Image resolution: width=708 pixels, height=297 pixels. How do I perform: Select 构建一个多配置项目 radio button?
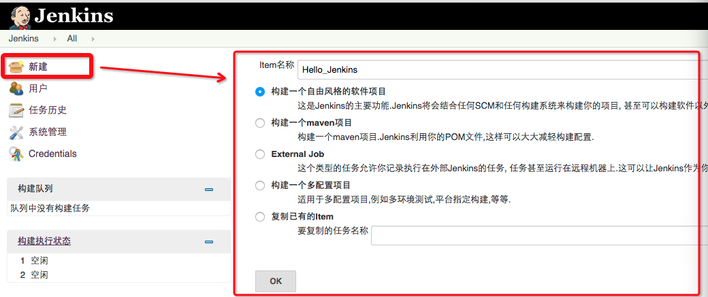[260, 186]
